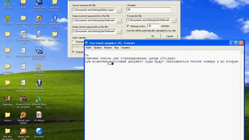The height and width of the screenshot is (140, 249).
Task: Minimize the Notepad window
Action: pyautogui.click(x=231, y=43)
